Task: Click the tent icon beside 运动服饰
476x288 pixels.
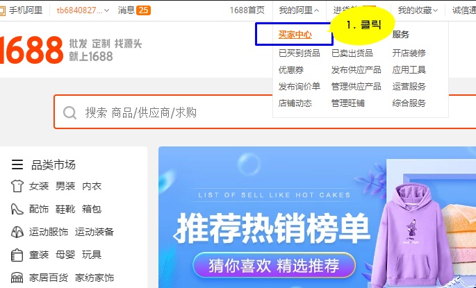Action: pyautogui.click(x=17, y=232)
